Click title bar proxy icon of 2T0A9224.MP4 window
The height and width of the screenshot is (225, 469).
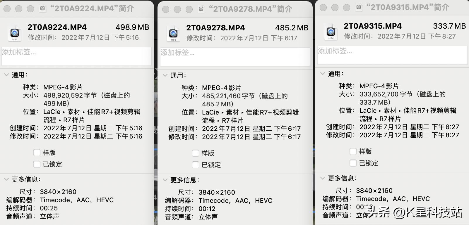pyautogui.click(x=43, y=9)
